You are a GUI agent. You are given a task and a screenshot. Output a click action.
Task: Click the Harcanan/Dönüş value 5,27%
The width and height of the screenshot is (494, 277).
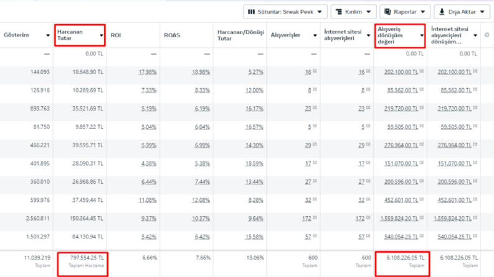(x=255, y=72)
